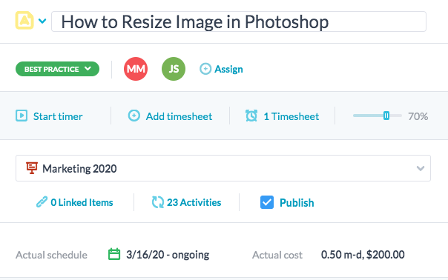Open Add timesheet link
The width and height of the screenshot is (448, 280).
click(179, 116)
